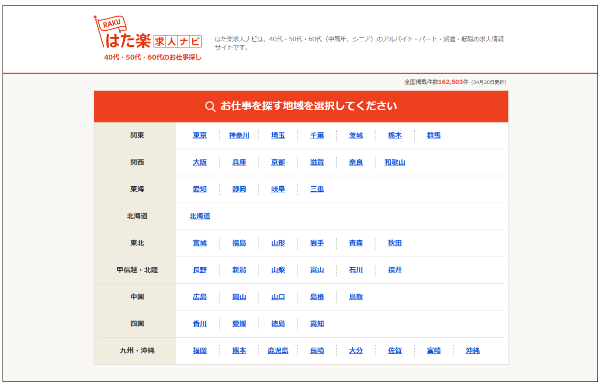This screenshot has height=387, width=604.
Task: Open the 福岡 prefecture link
Action: point(200,351)
